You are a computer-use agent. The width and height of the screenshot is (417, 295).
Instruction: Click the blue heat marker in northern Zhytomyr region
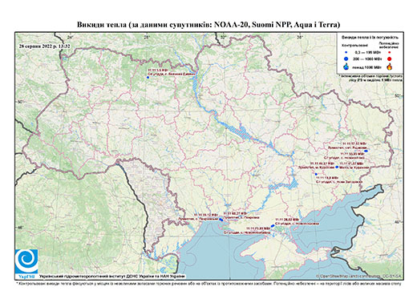click(148, 77)
